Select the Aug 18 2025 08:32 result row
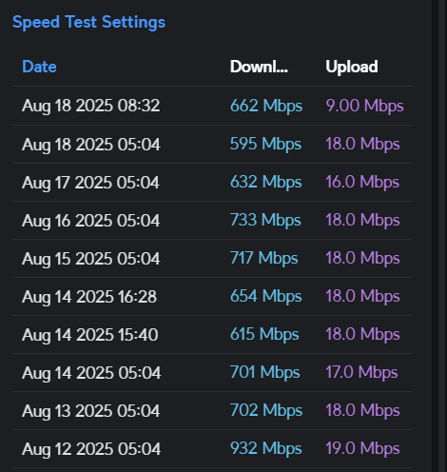 (212, 106)
